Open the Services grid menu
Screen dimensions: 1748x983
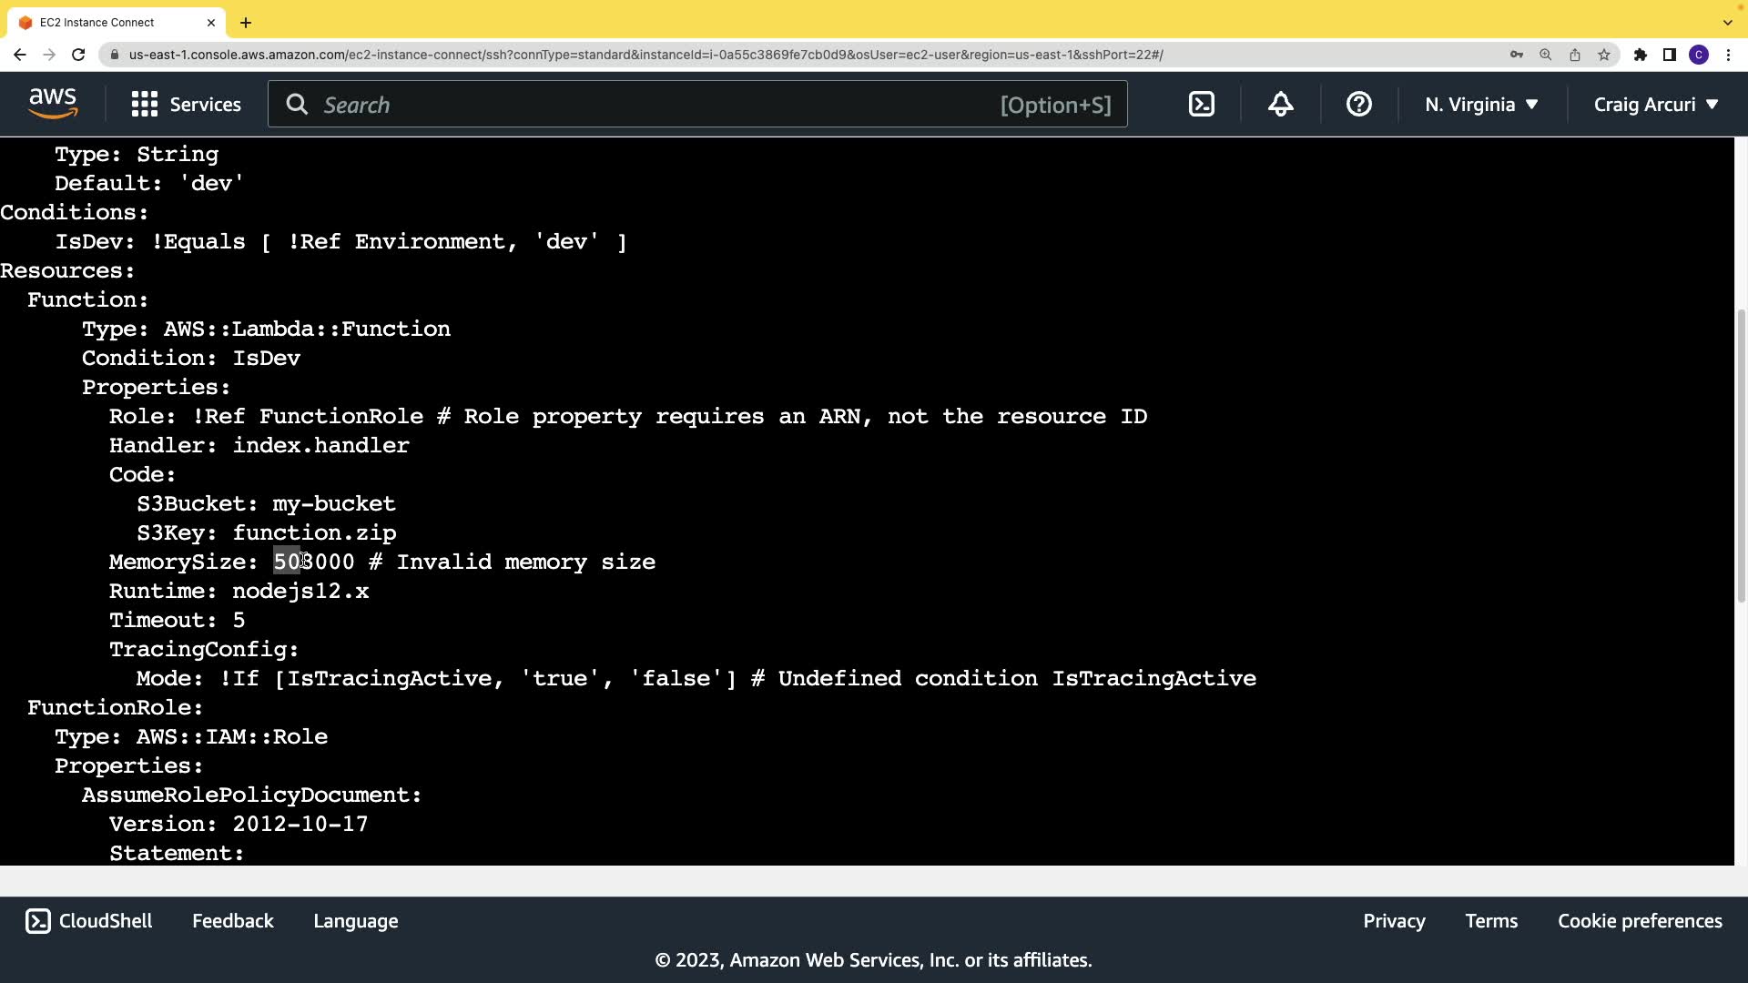point(187,105)
